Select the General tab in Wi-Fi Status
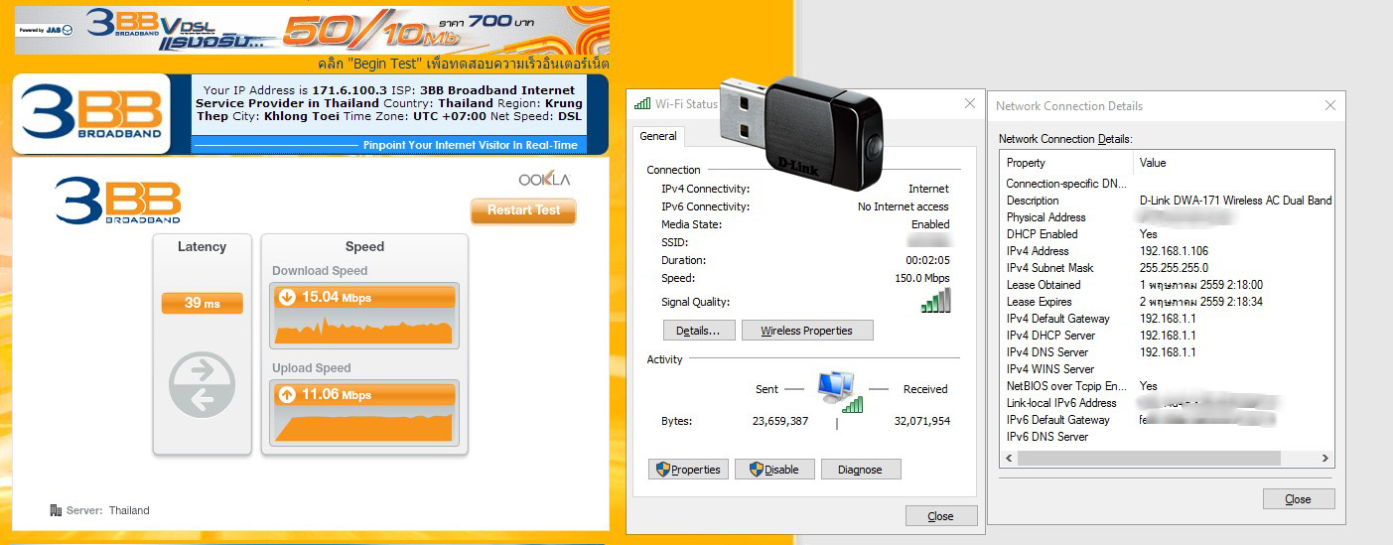 658,136
